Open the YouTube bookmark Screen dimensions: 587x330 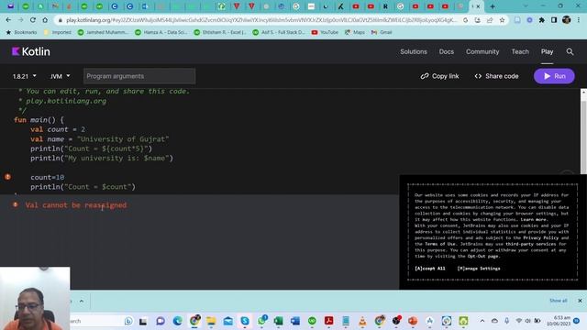point(325,33)
